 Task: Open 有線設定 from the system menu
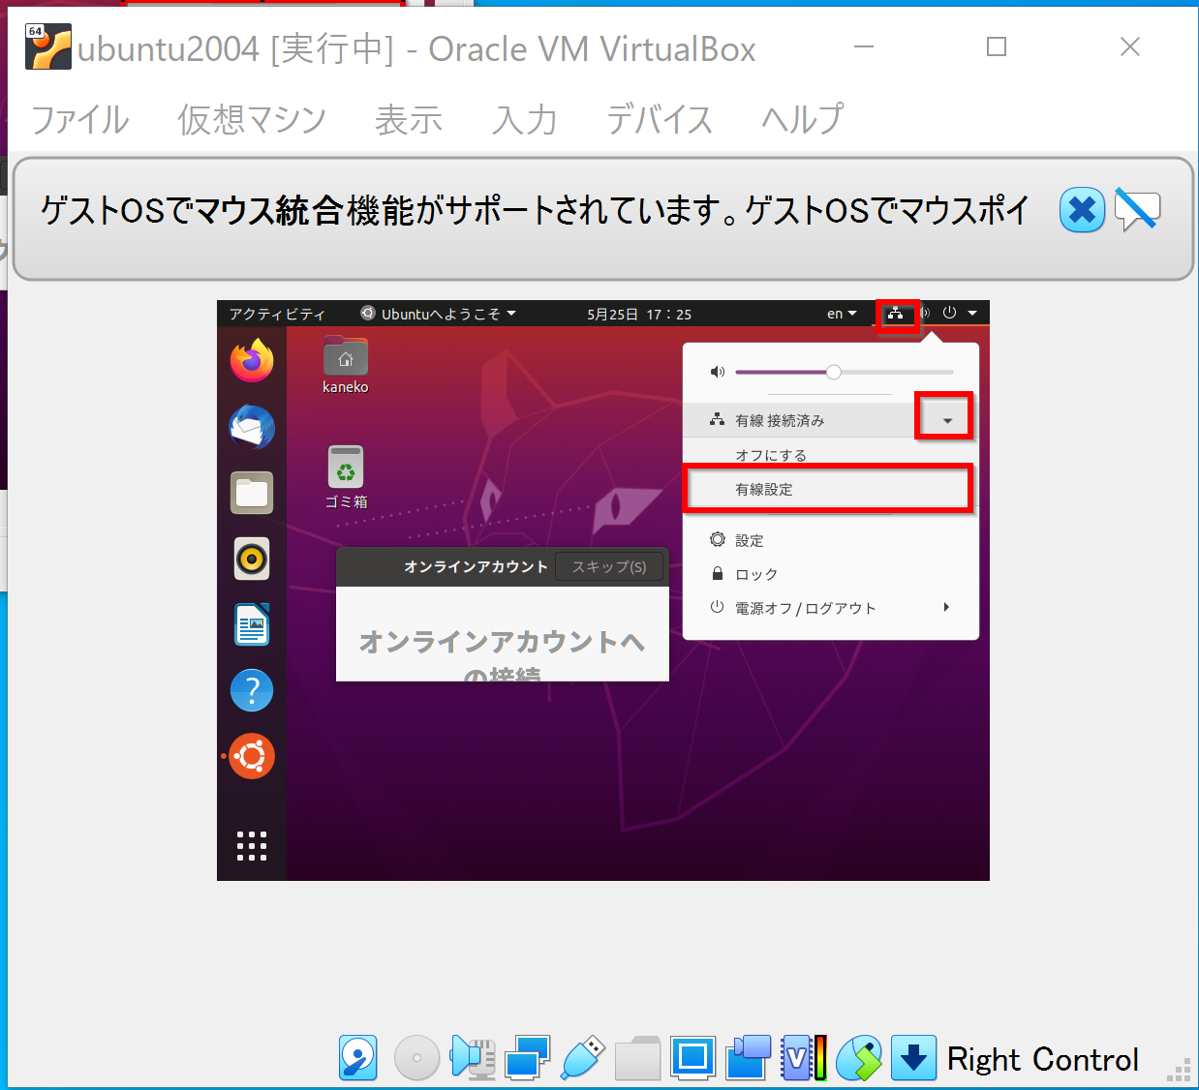pyautogui.click(x=829, y=489)
